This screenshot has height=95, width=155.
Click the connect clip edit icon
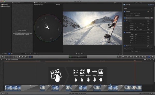click(19, 57)
